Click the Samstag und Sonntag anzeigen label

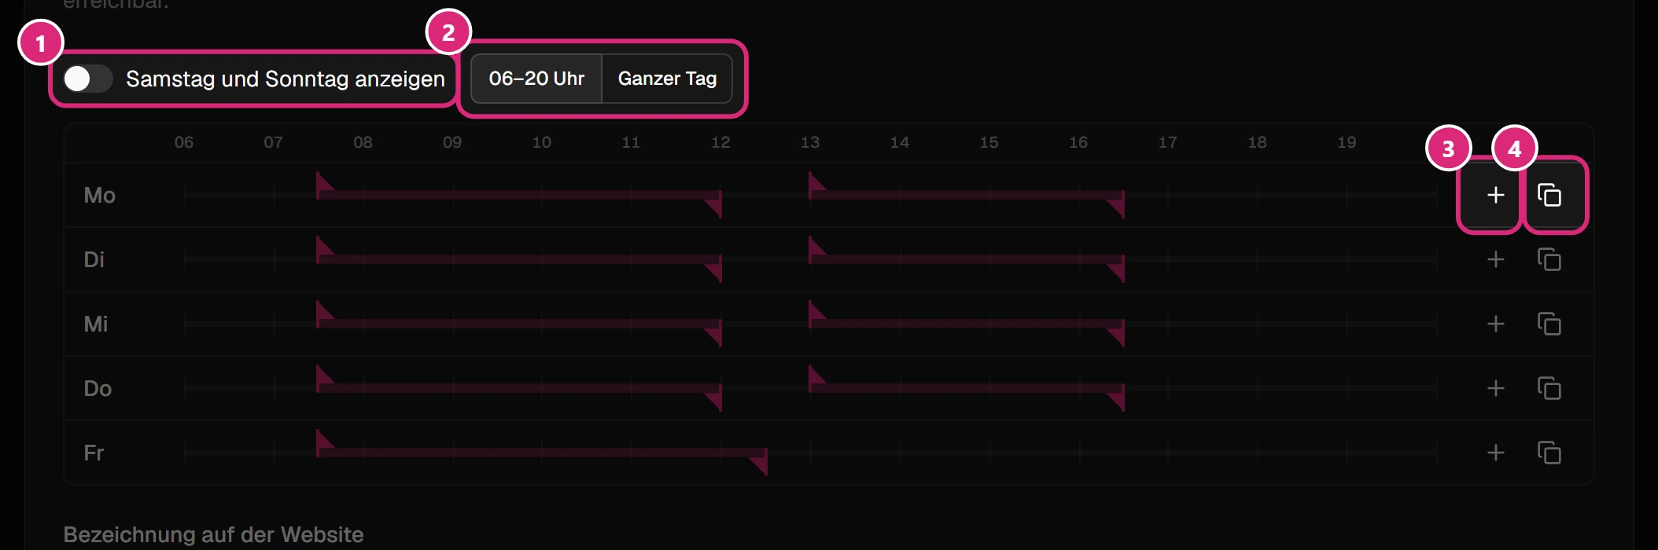[286, 79]
